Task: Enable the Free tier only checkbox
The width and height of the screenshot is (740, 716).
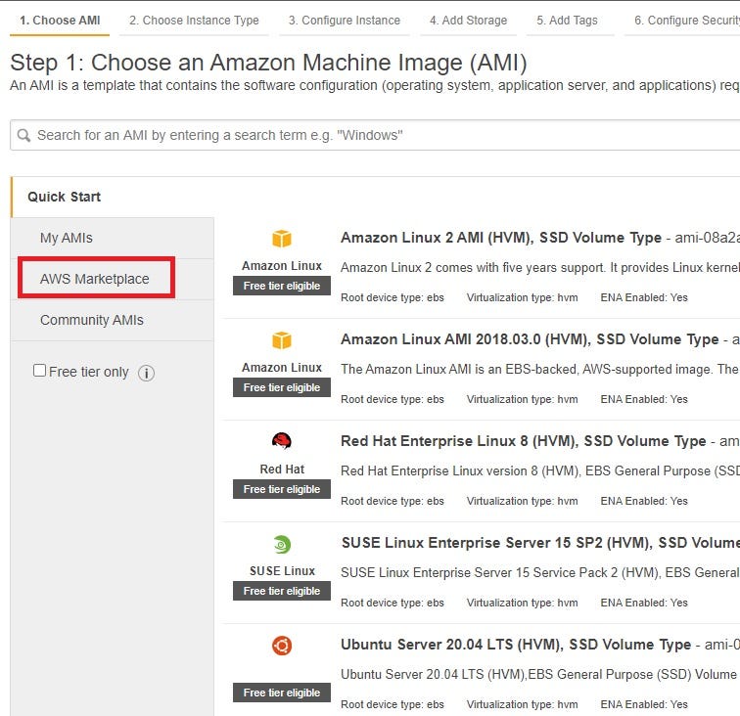Action: pyautogui.click(x=39, y=371)
